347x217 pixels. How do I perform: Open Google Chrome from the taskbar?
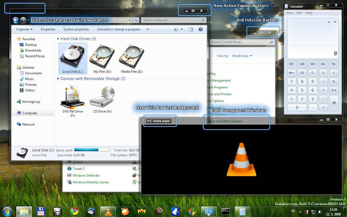point(74,211)
